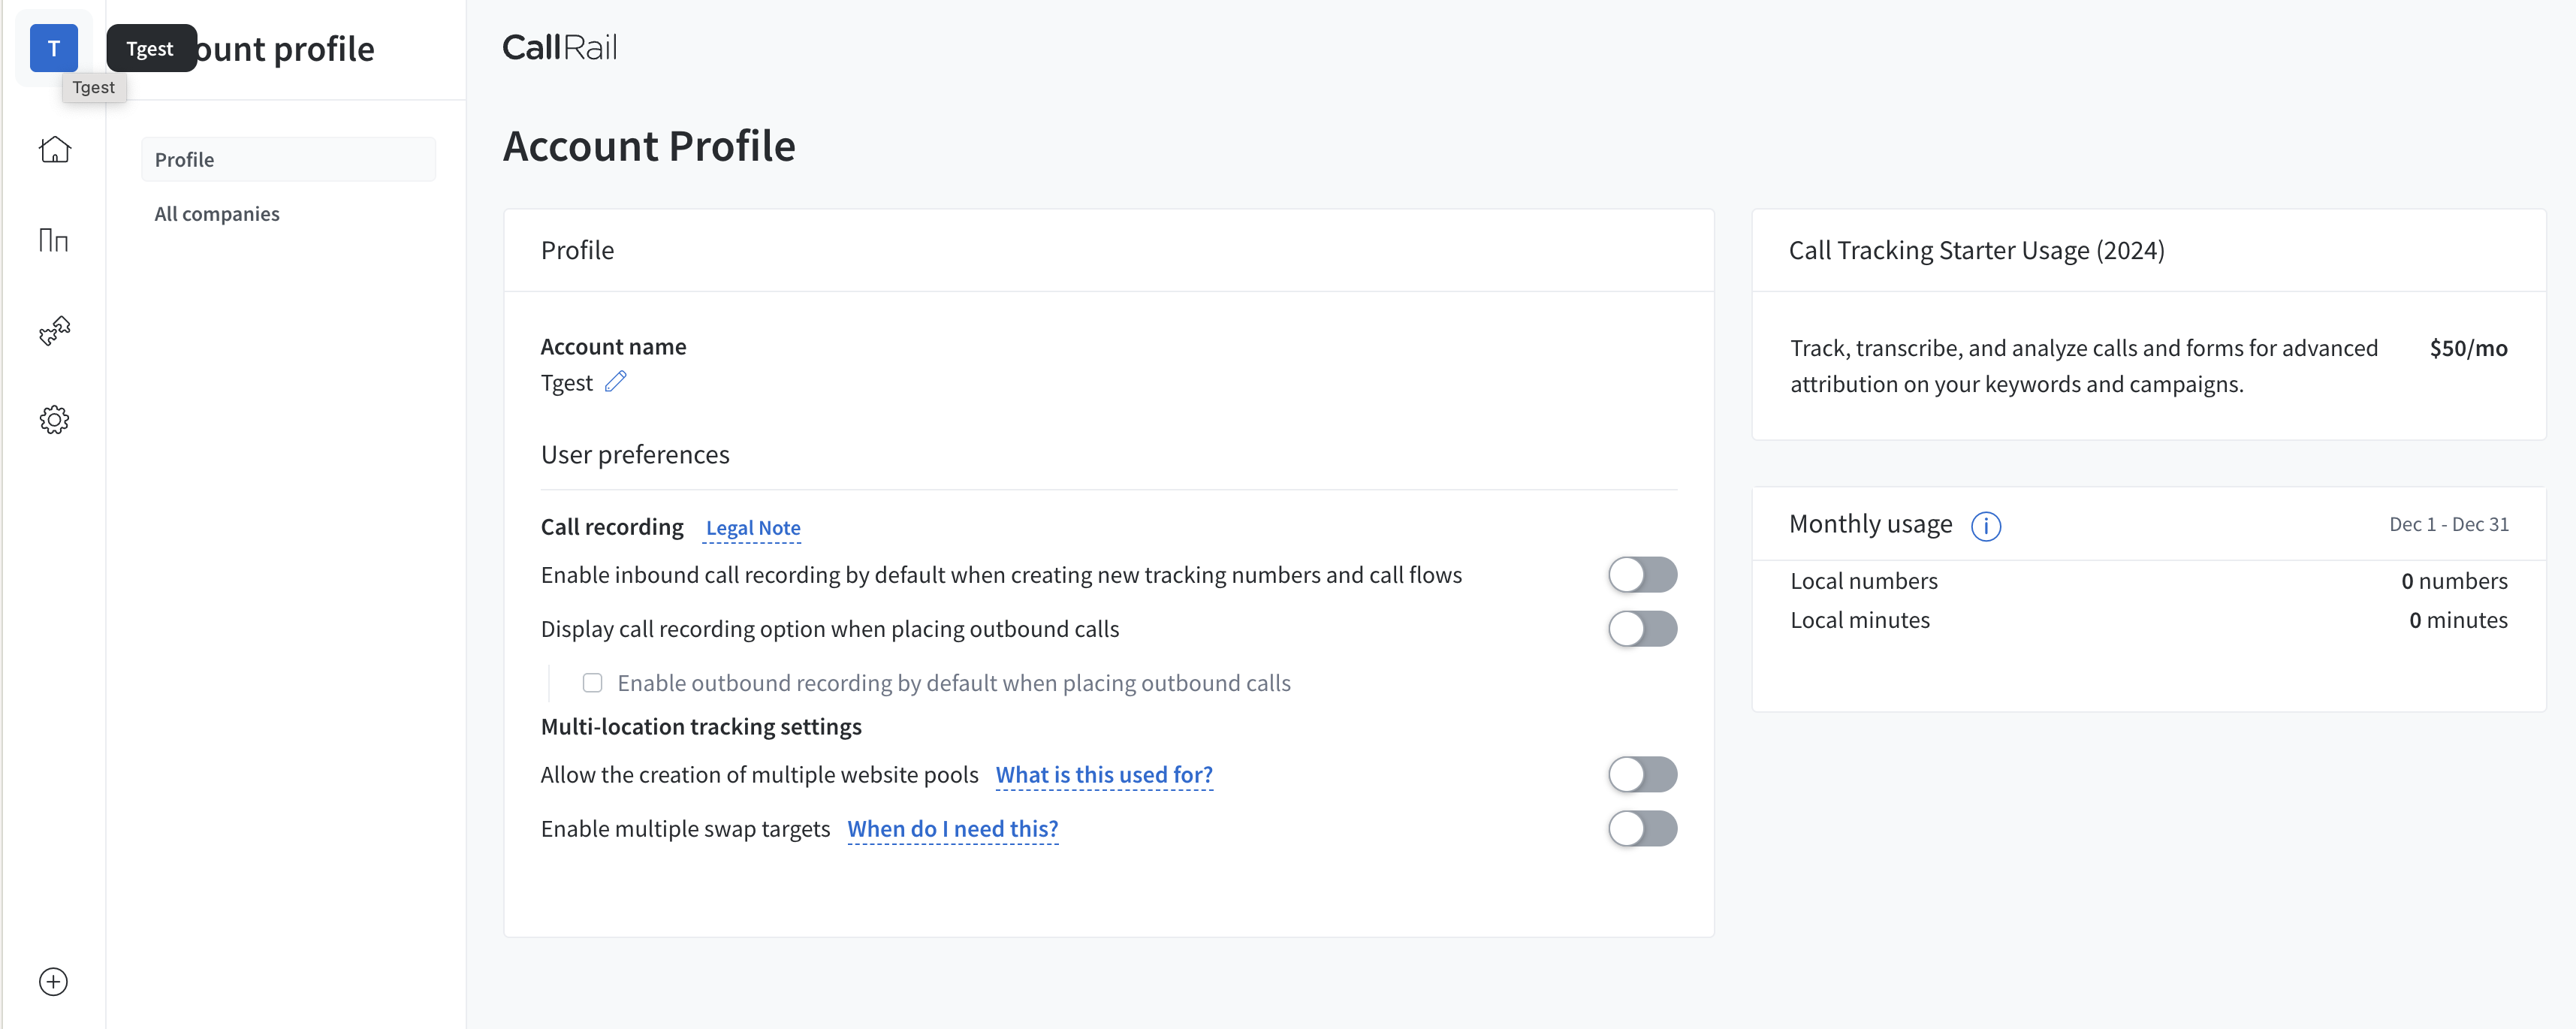The image size is (2576, 1029).
Task: Open the Settings gear icon
Action: click(54, 420)
